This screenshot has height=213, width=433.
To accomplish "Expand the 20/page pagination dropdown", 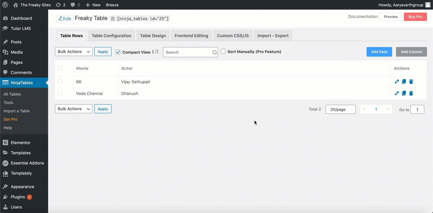I will 341,109.
